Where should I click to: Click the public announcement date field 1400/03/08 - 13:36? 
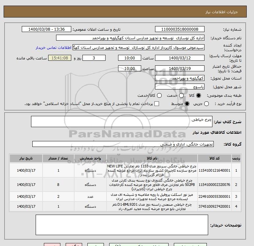pyautogui.click(x=46, y=29)
